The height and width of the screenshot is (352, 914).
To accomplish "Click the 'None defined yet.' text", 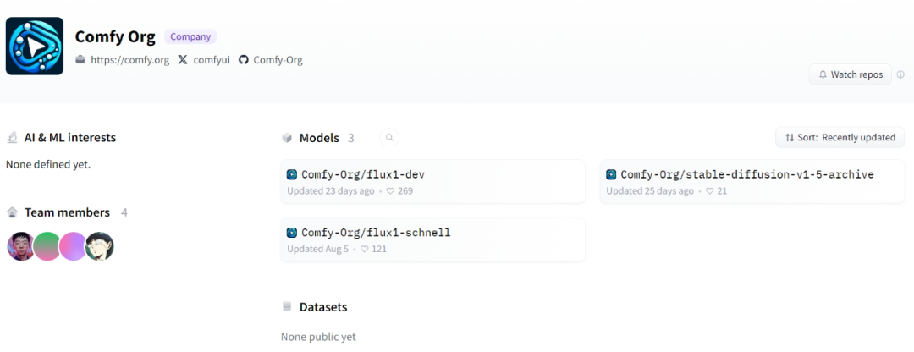I will [48, 164].
